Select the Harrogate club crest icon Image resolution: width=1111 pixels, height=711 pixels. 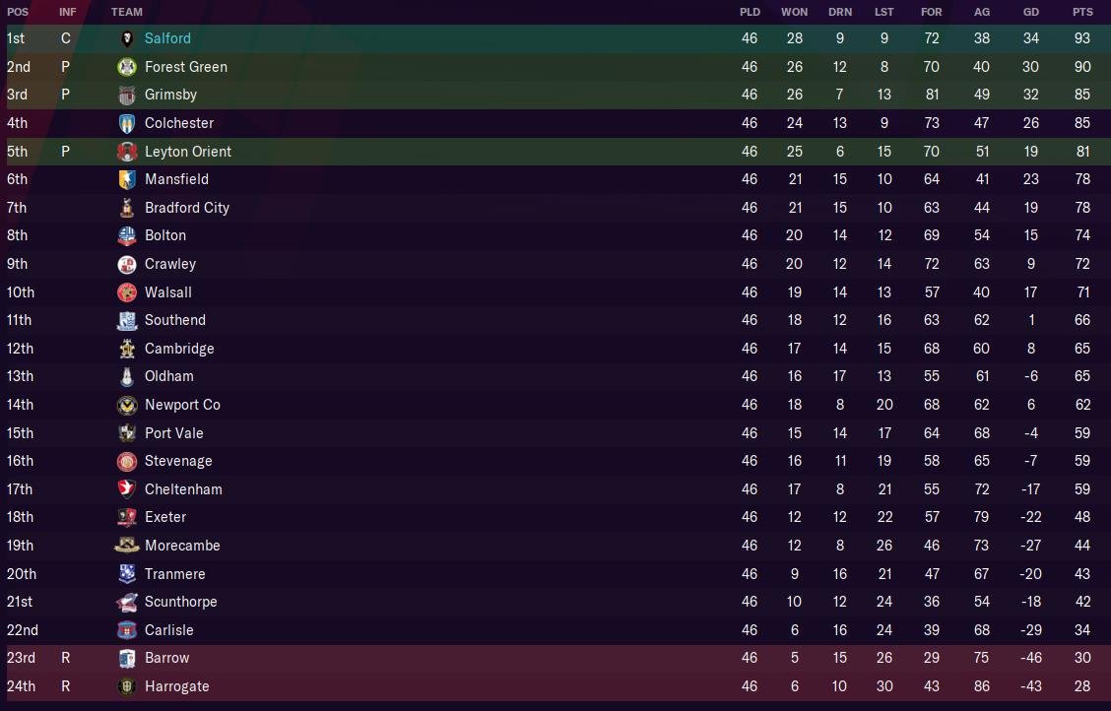tap(127, 686)
